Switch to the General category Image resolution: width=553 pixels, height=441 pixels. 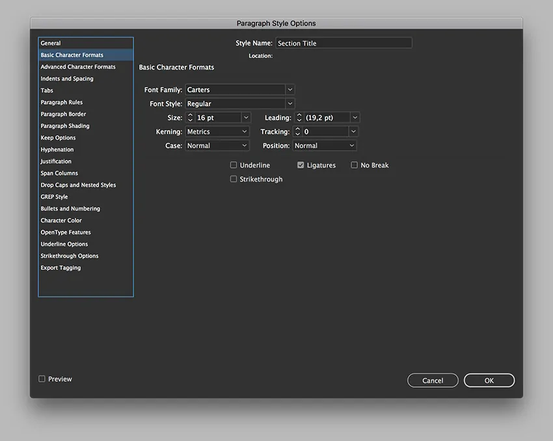[x=51, y=44]
